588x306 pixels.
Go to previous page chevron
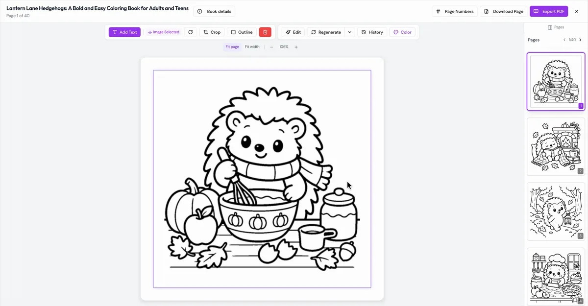click(564, 40)
